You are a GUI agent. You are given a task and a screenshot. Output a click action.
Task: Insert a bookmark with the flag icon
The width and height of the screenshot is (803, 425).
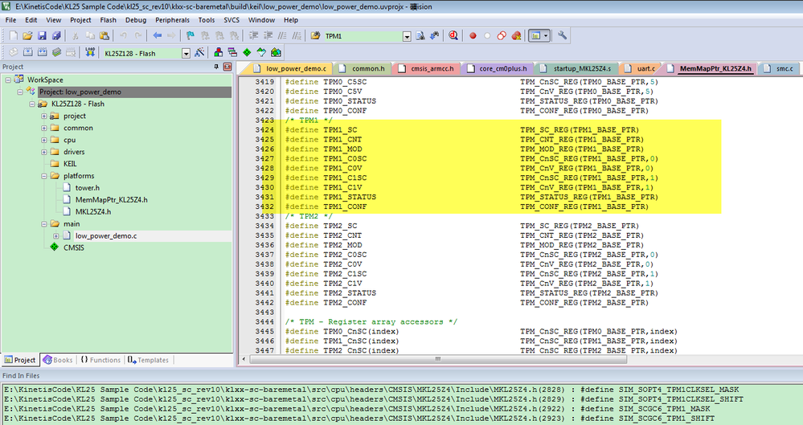[190, 36]
